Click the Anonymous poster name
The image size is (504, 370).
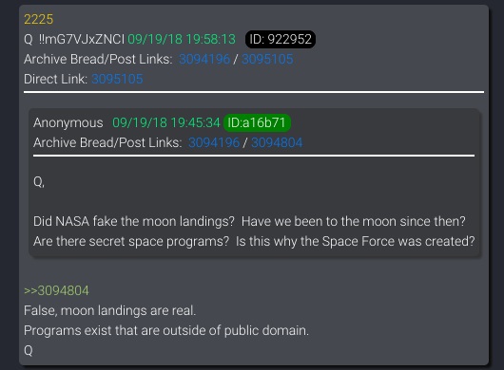(x=68, y=122)
